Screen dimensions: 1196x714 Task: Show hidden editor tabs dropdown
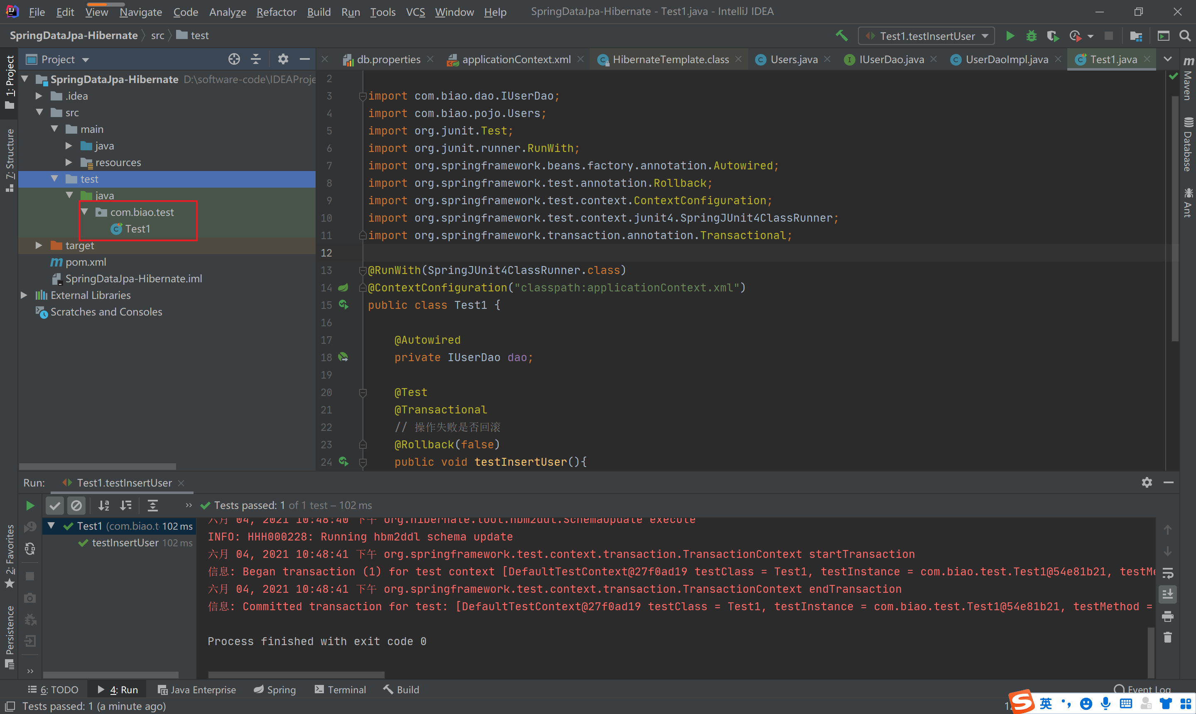(1167, 59)
